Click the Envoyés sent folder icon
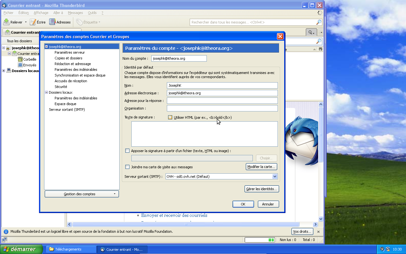Viewport: 406px width, 254px height. pyautogui.click(x=20, y=65)
